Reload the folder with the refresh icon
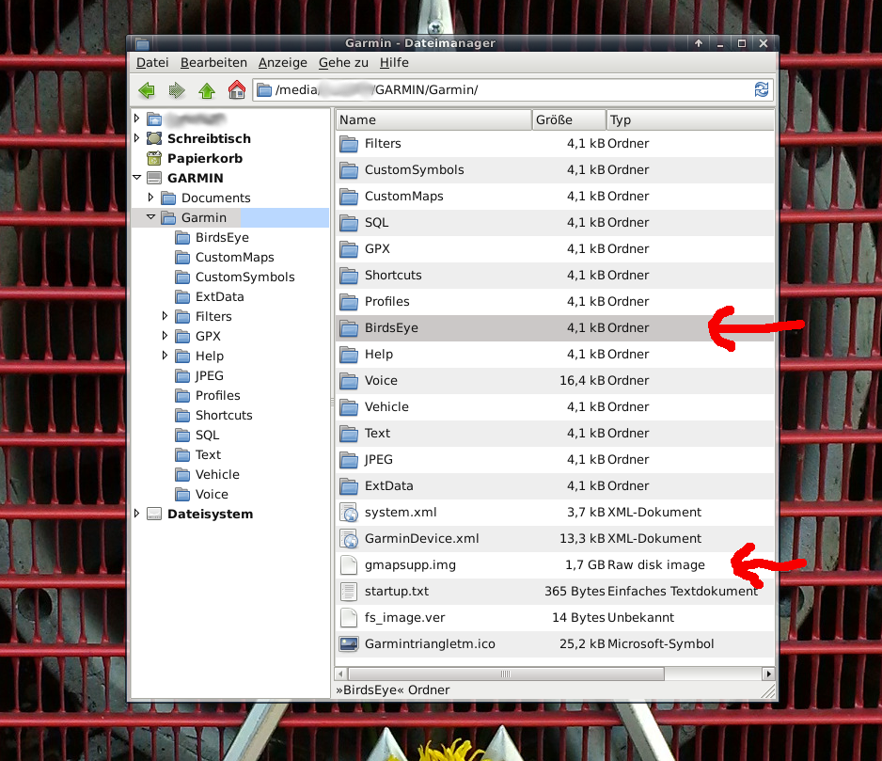The image size is (882, 761). [761, 89]
